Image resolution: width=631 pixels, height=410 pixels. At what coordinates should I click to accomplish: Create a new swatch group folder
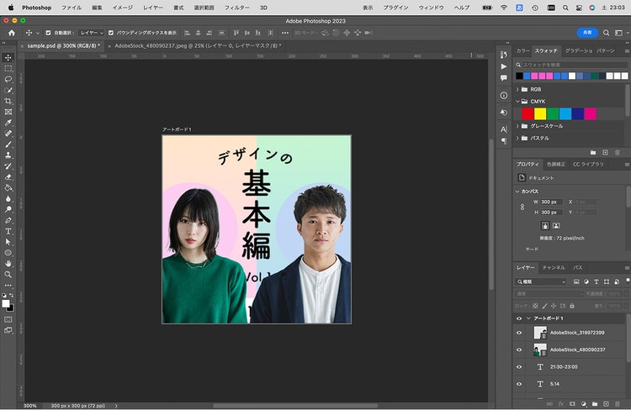pyautogui.click(x=593, y=153)
